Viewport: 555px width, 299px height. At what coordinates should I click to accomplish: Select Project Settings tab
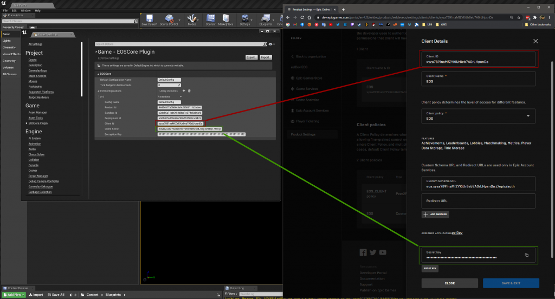coord(53,35)
